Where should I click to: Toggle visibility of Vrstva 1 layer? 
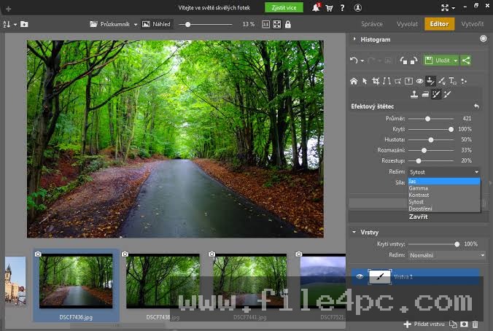[x=360, y=276]
